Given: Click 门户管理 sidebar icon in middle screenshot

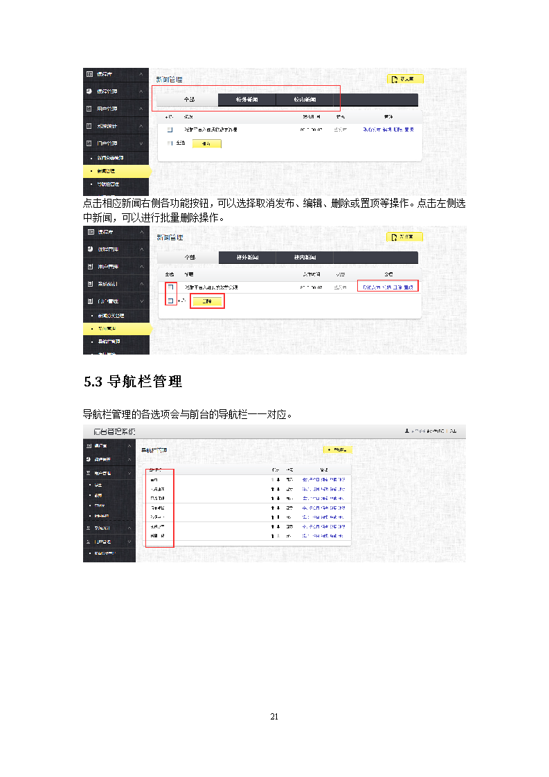Looking at the screenshot, I should tap(90, 301).
